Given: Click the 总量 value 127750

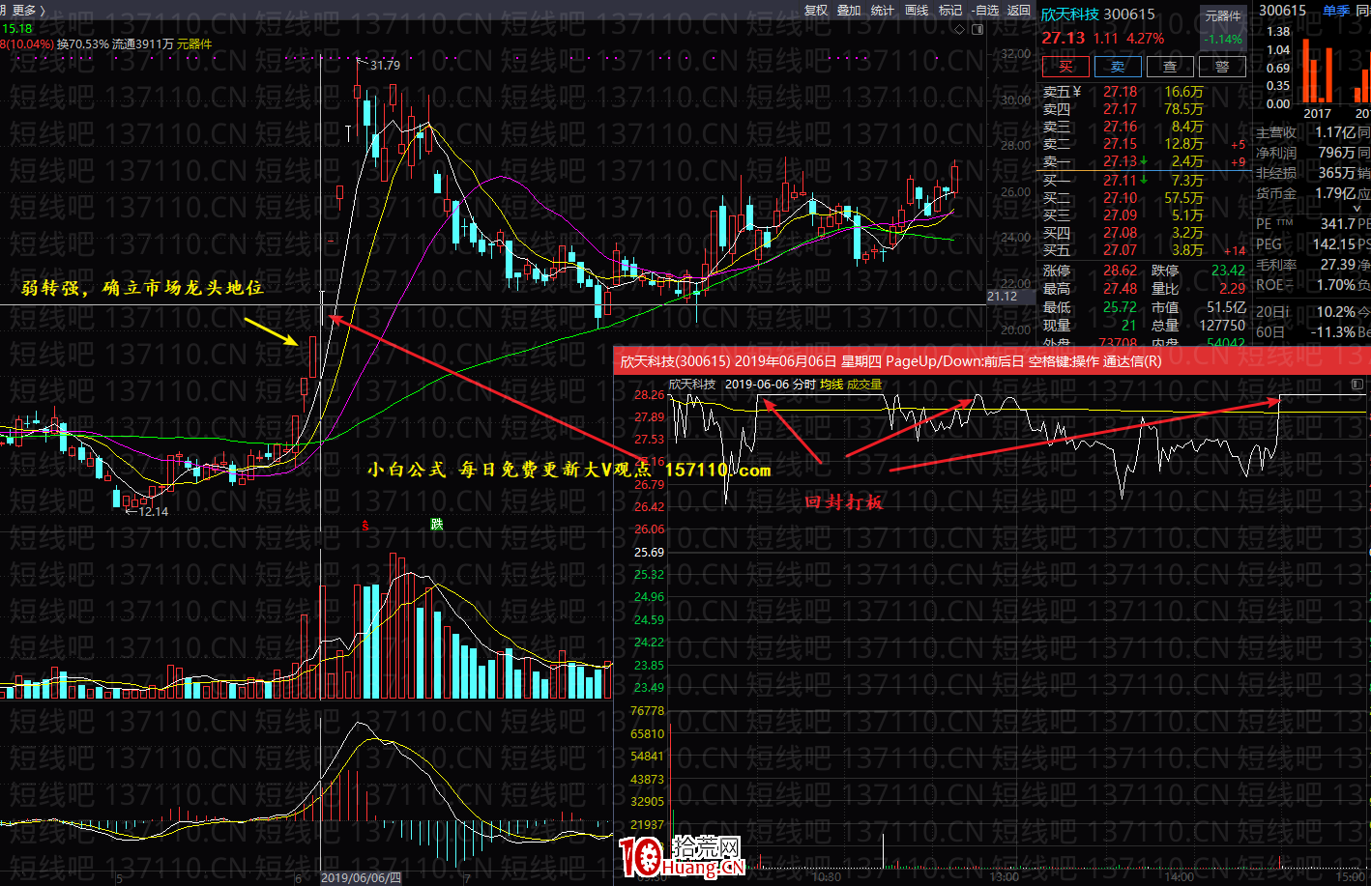Looking at the screenshot, I should [x=1222, y=326].
